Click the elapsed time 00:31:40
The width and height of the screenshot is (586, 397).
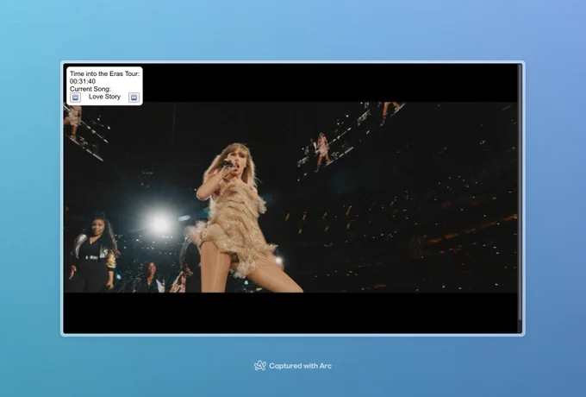tap(83, 81)
